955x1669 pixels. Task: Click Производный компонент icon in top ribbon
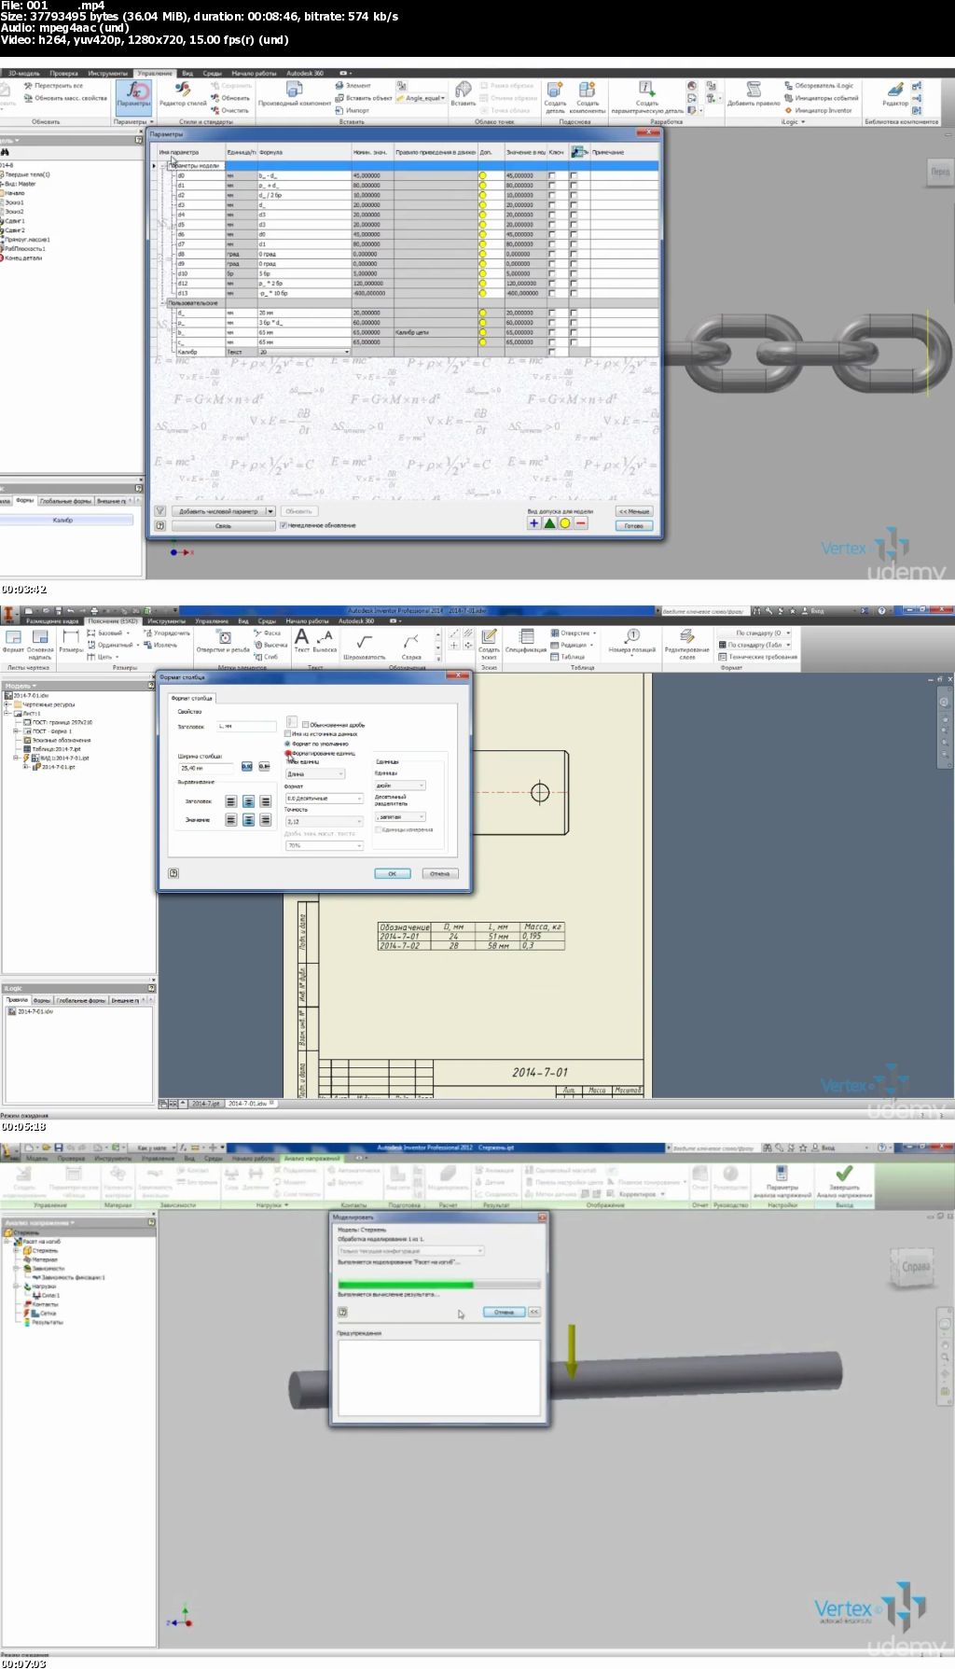click(295, 93)
